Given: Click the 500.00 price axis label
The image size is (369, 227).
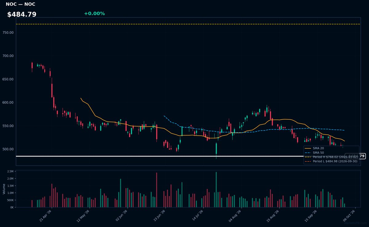Looking at the screenshot, I should 8,149.
